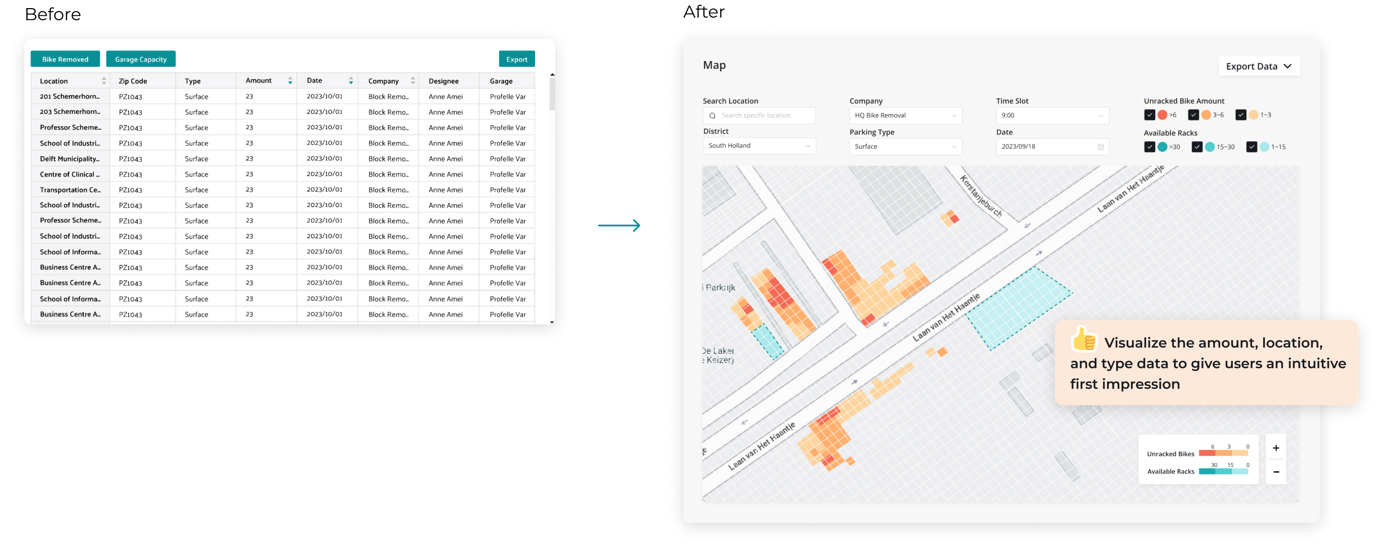Open the HQ Bike Removal company dropdown

(x=905, y=116)
